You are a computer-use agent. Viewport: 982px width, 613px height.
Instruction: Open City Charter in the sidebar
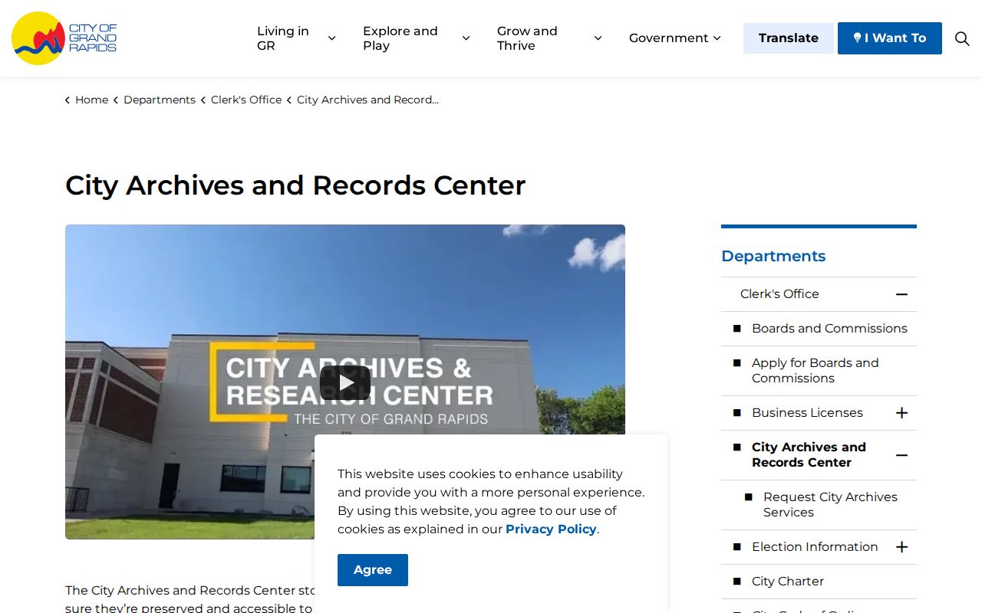point(788,582)
